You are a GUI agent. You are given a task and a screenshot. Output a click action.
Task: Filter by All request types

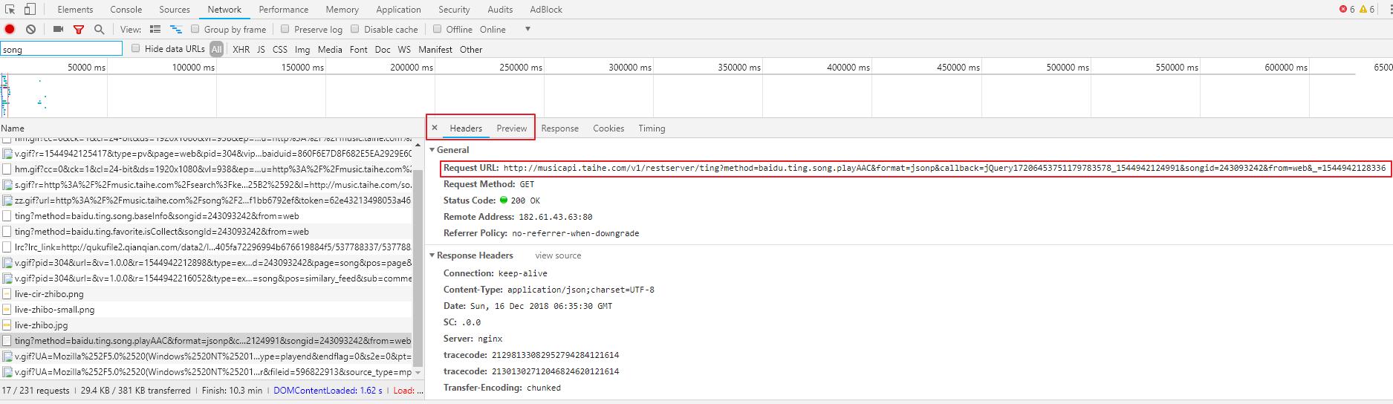pos(216,49)
